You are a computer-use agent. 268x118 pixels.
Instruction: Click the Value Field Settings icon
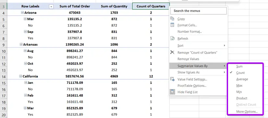click(x=172, y=79)
